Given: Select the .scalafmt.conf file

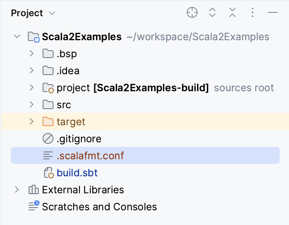Looking at the screenshot, I should [x=90, y=156].
